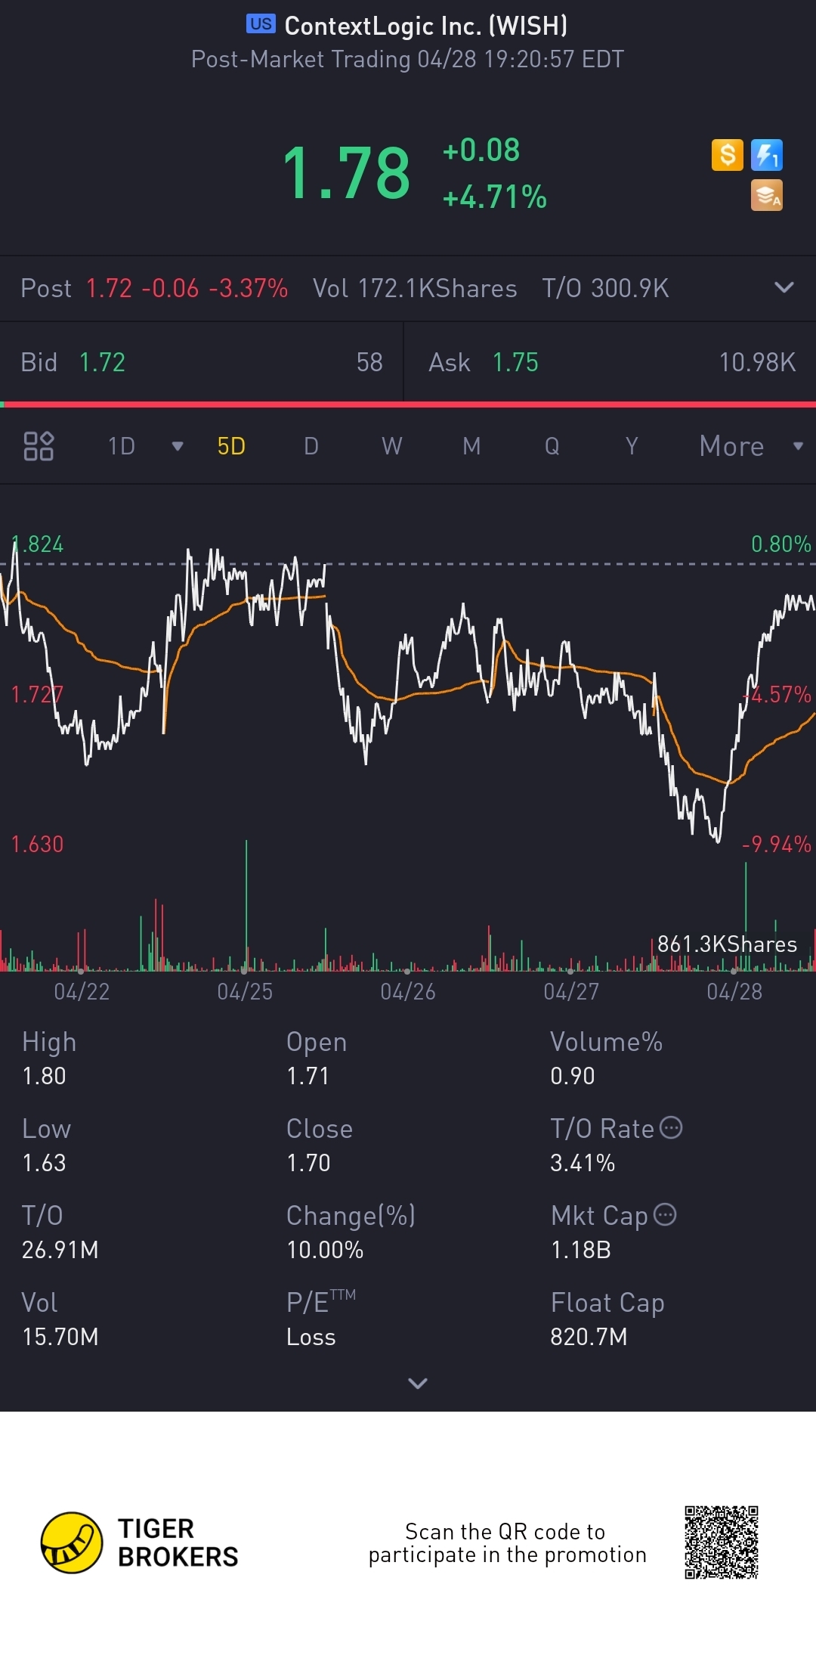The width and height of the screenshot is (816, 1674).
Task: Tap the 04/25 date marker on chart
Action: click(245, 991)
